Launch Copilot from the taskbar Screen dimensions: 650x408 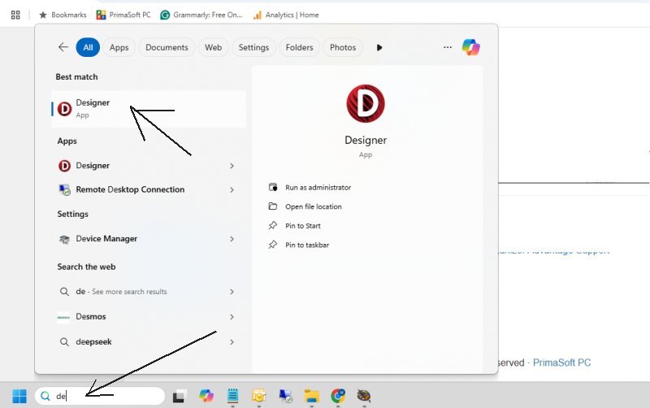[x=206, y=396]
